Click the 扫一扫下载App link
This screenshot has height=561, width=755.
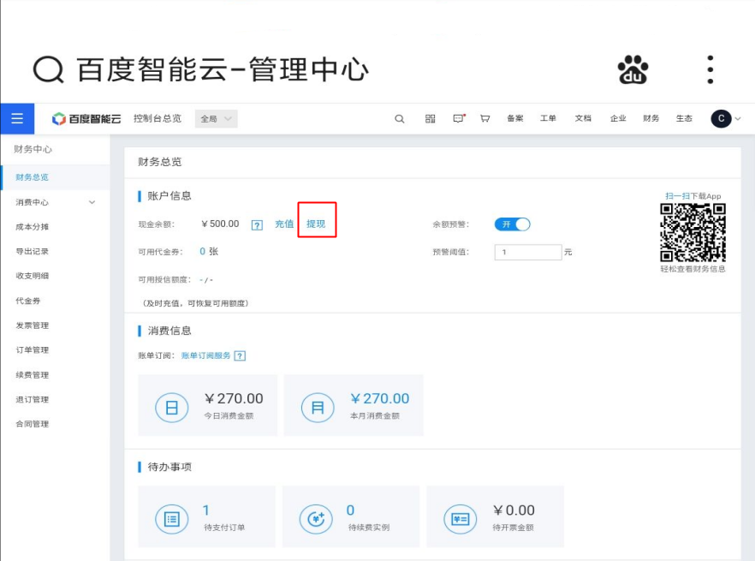(693, 196)
